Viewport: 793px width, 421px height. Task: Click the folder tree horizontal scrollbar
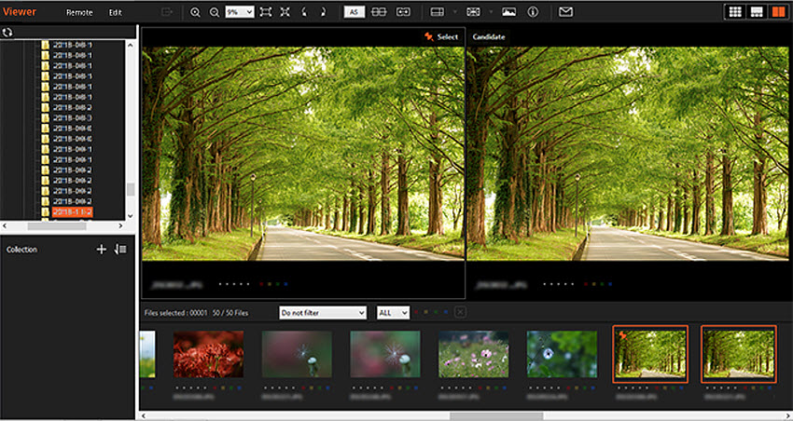click(57, 226)
